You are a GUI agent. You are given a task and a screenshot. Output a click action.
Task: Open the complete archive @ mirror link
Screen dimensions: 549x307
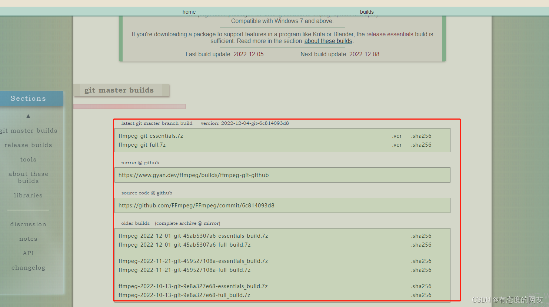[x=187, y=223]
